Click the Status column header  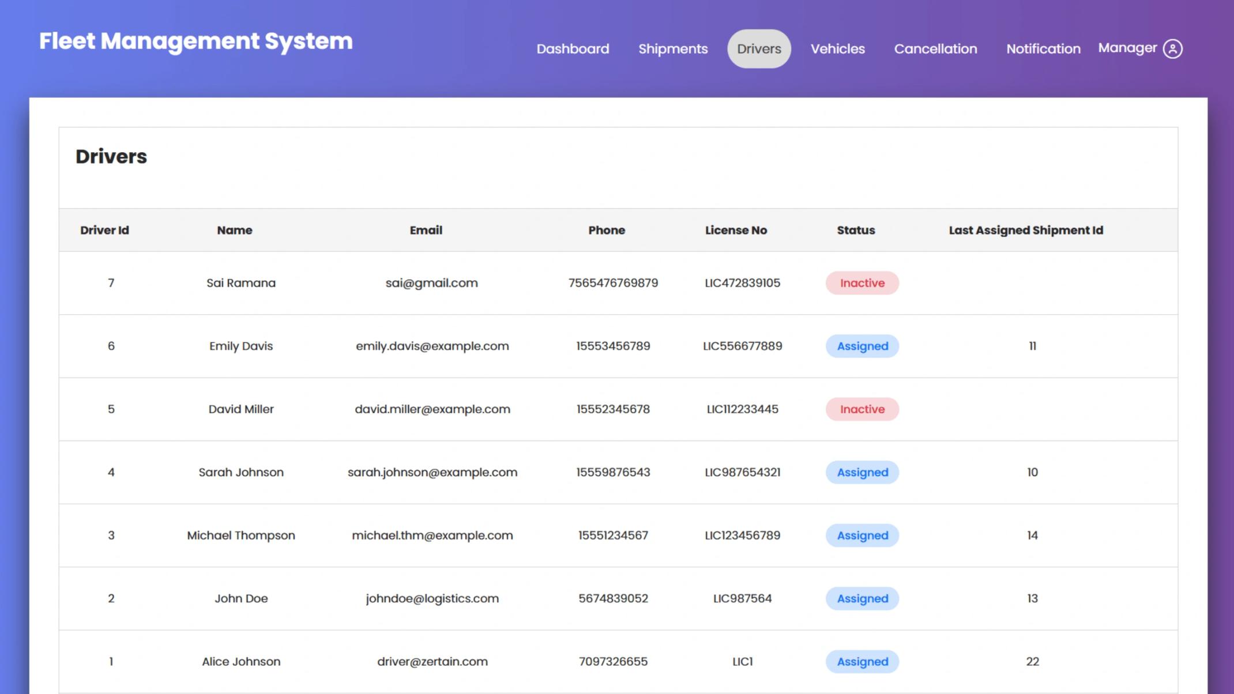856,230
